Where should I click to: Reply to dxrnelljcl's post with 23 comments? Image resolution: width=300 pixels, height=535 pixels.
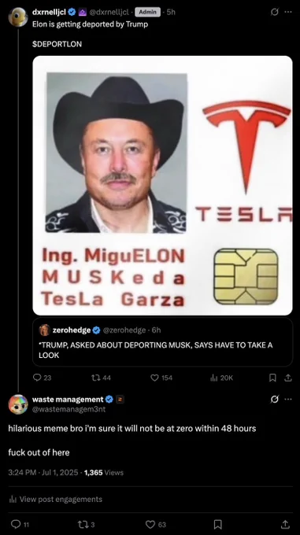pyautogui.click(x=42, y=378)
